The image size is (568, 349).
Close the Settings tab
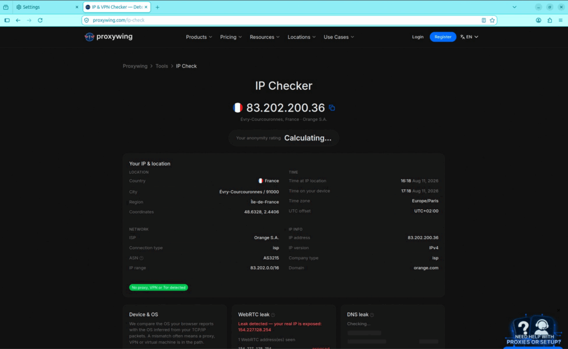pyautogui.click(x=77, y=7)
